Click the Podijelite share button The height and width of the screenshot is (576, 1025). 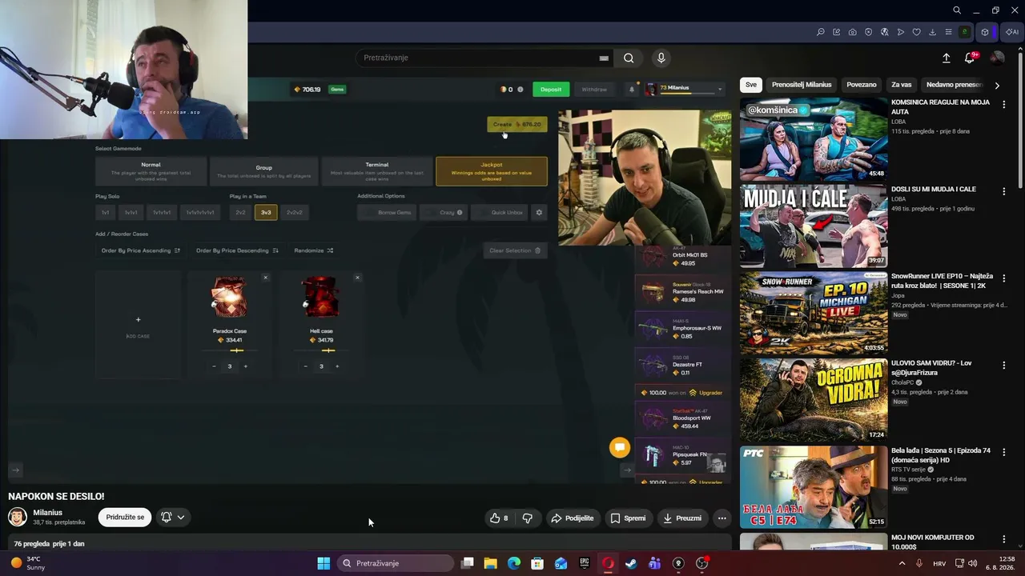coord(572,518)
